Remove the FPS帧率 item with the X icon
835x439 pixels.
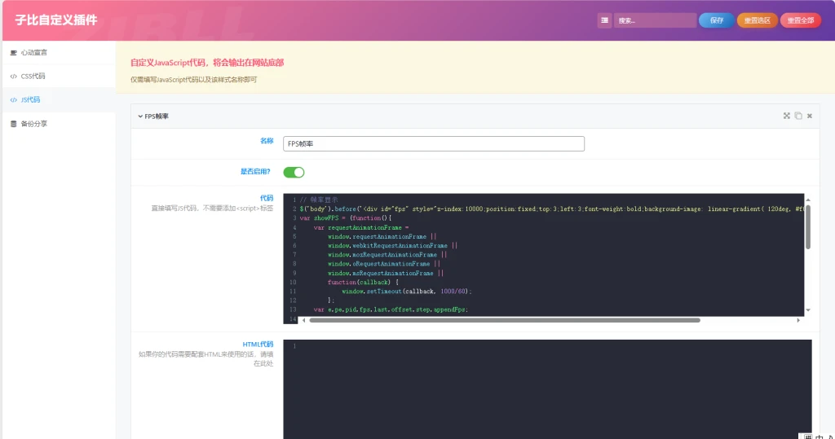coord(810,116)
